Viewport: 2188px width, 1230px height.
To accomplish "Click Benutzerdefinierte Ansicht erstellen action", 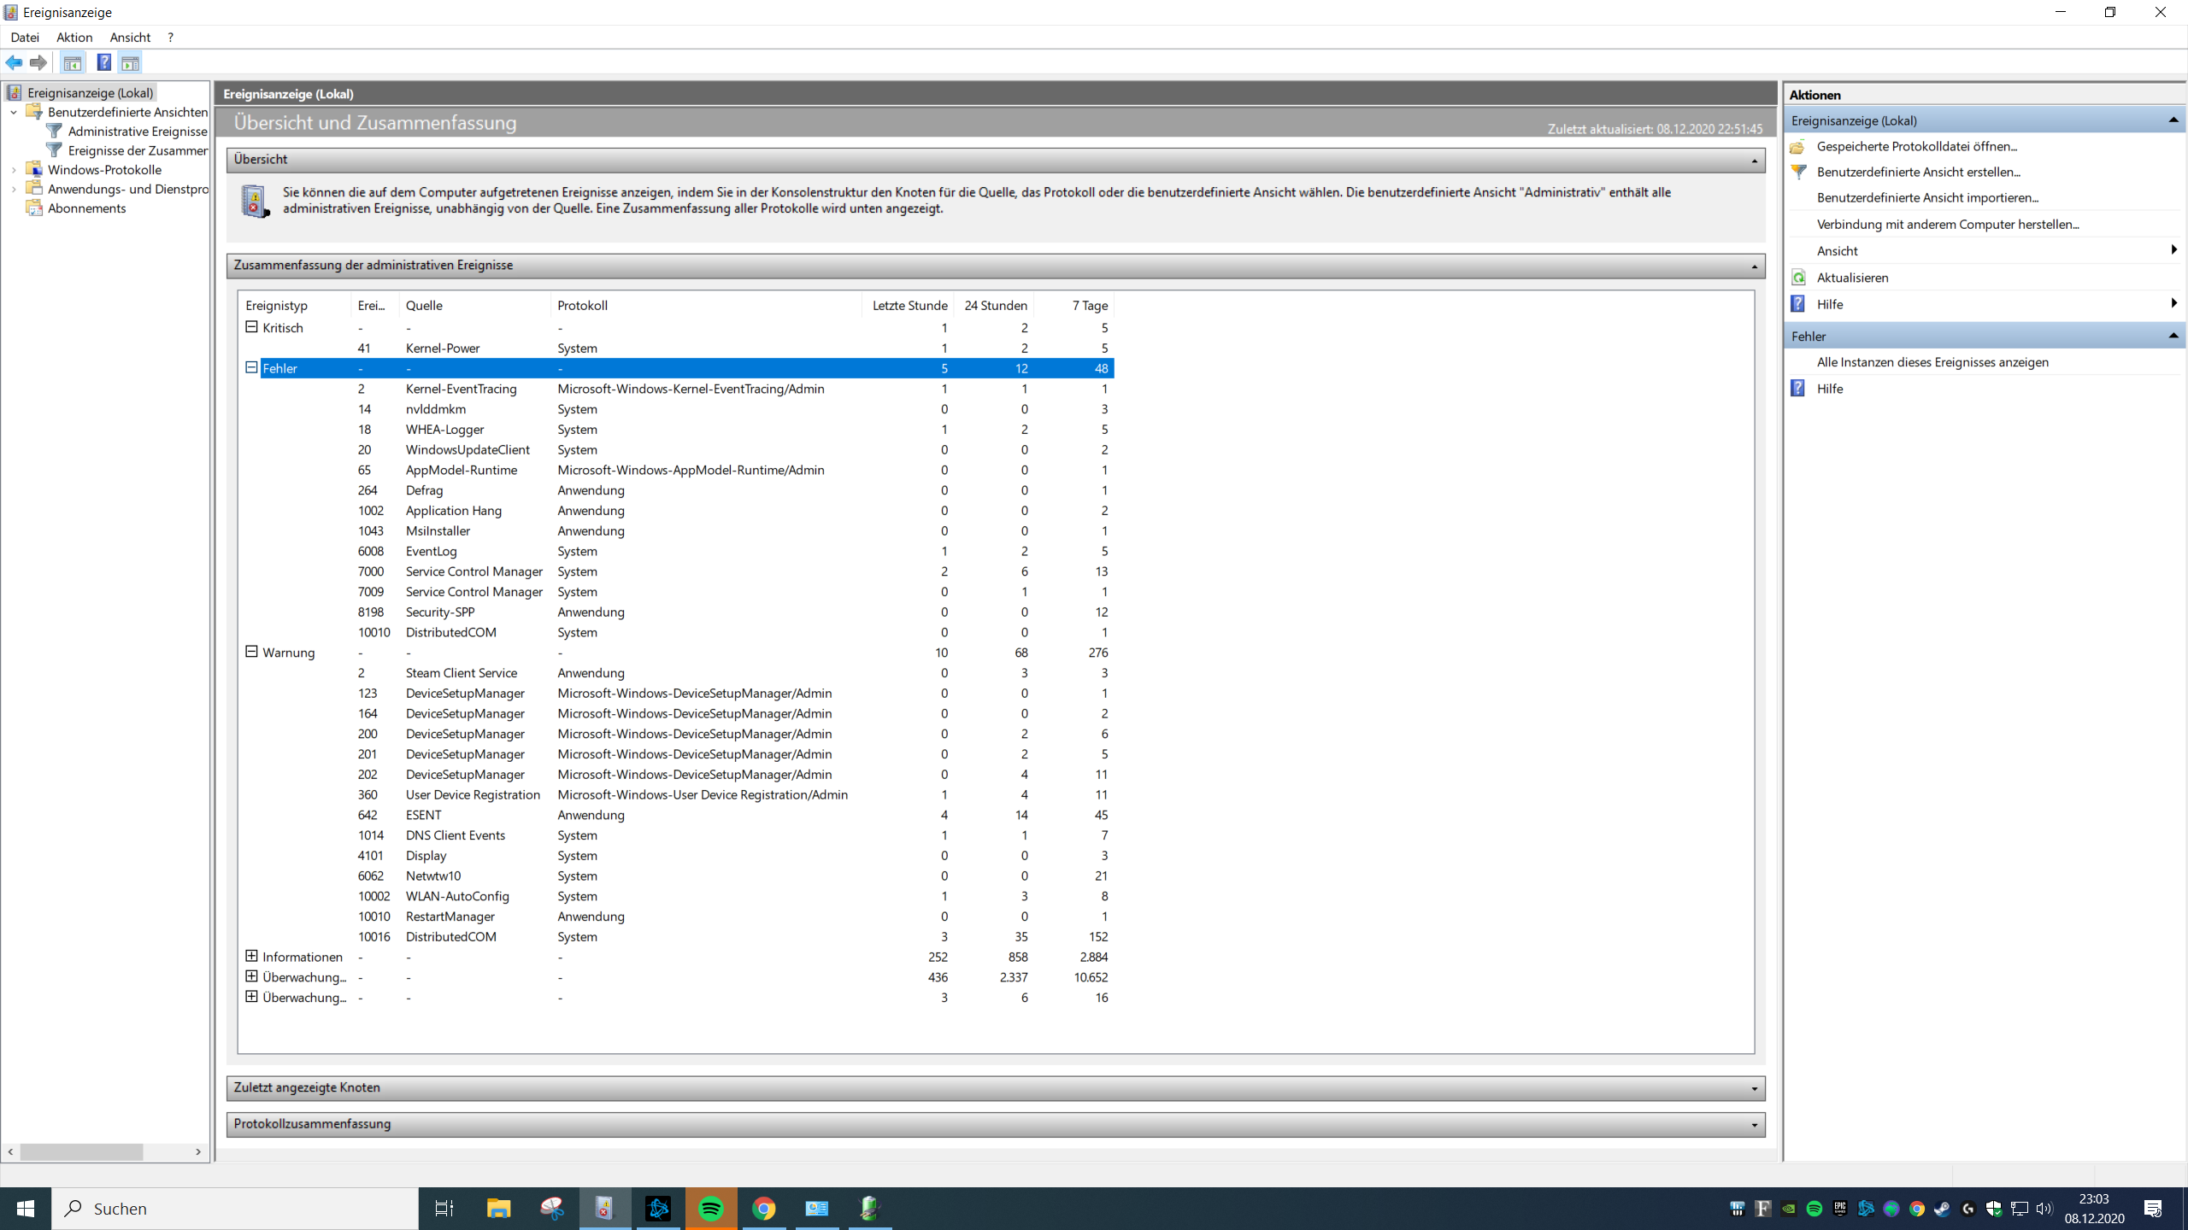I will pyautogui.click(x=1918, y=173).
